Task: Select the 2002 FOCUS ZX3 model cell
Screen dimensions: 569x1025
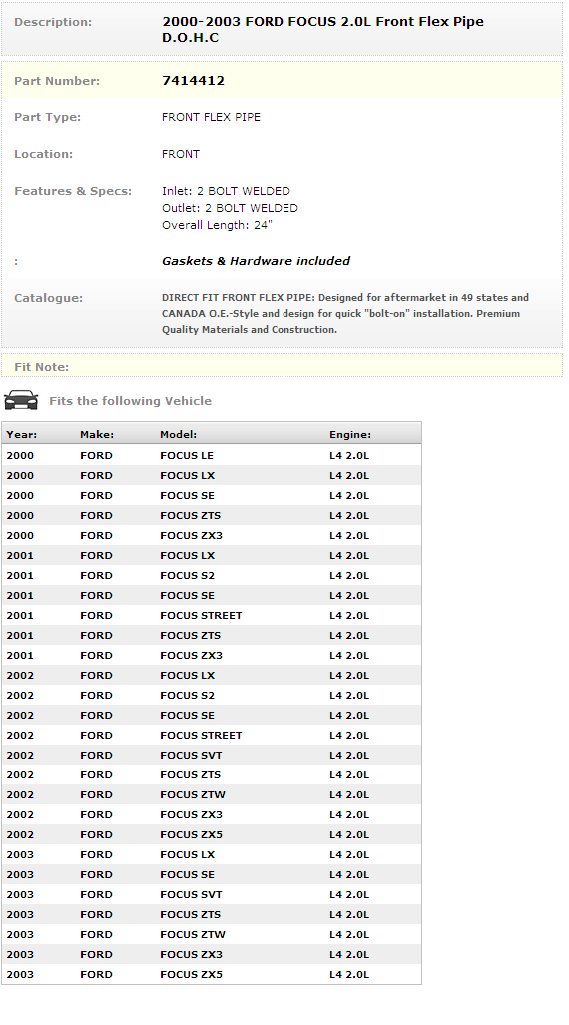Action: (x=191, y=814)
